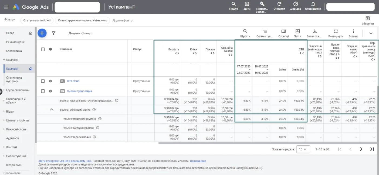This screenshot has height=175, width=379.
Task: Go to Огляд in sidebar
Action: tap(10, 33)
